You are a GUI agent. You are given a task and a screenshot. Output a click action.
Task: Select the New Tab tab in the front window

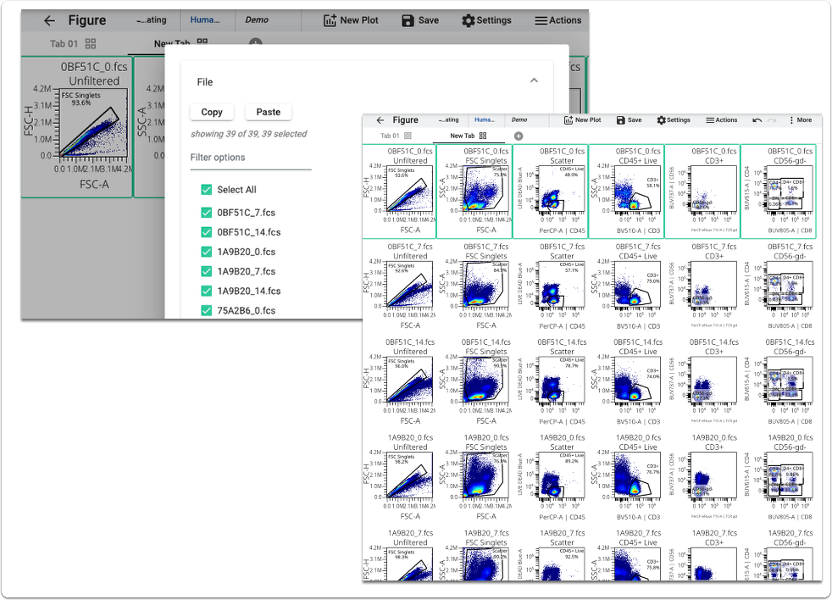pyautogui.click(x=462, y=136)
